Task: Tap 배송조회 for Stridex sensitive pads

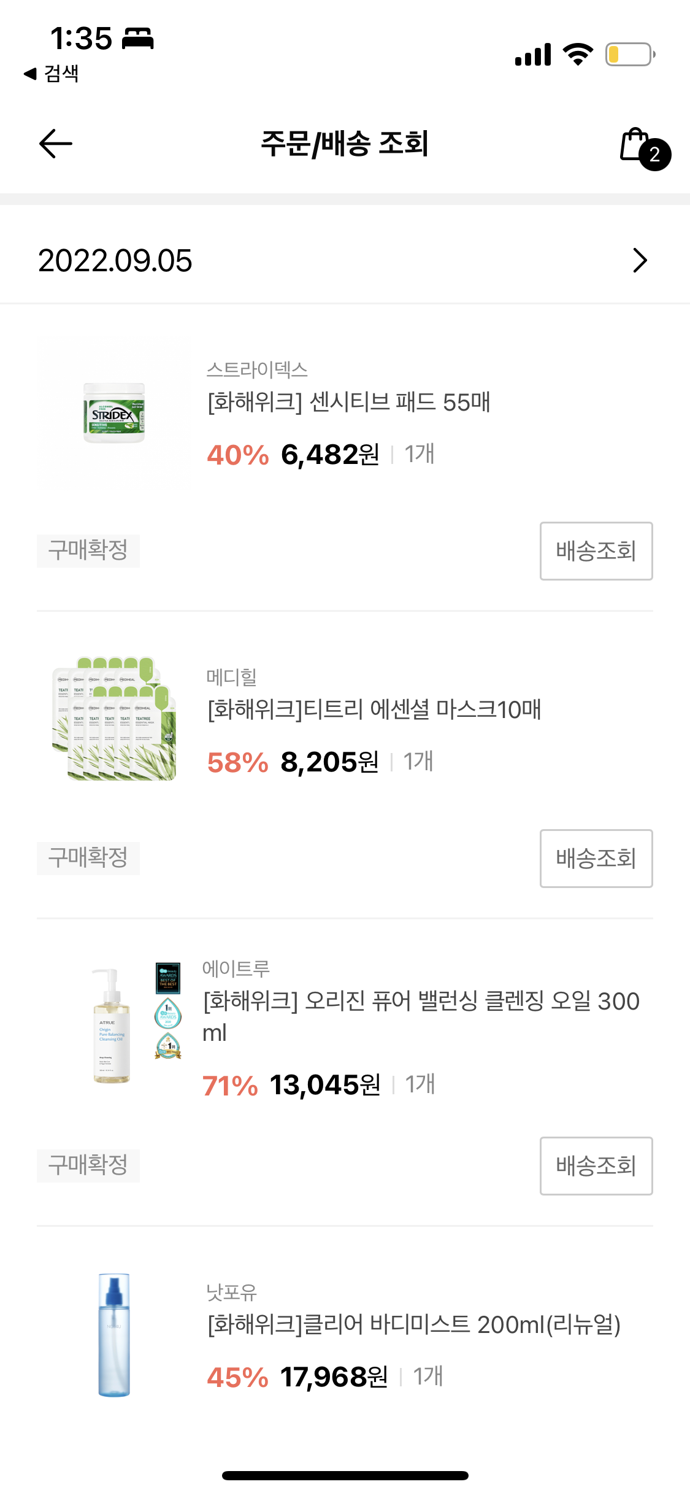Action: tap(596, 550)
